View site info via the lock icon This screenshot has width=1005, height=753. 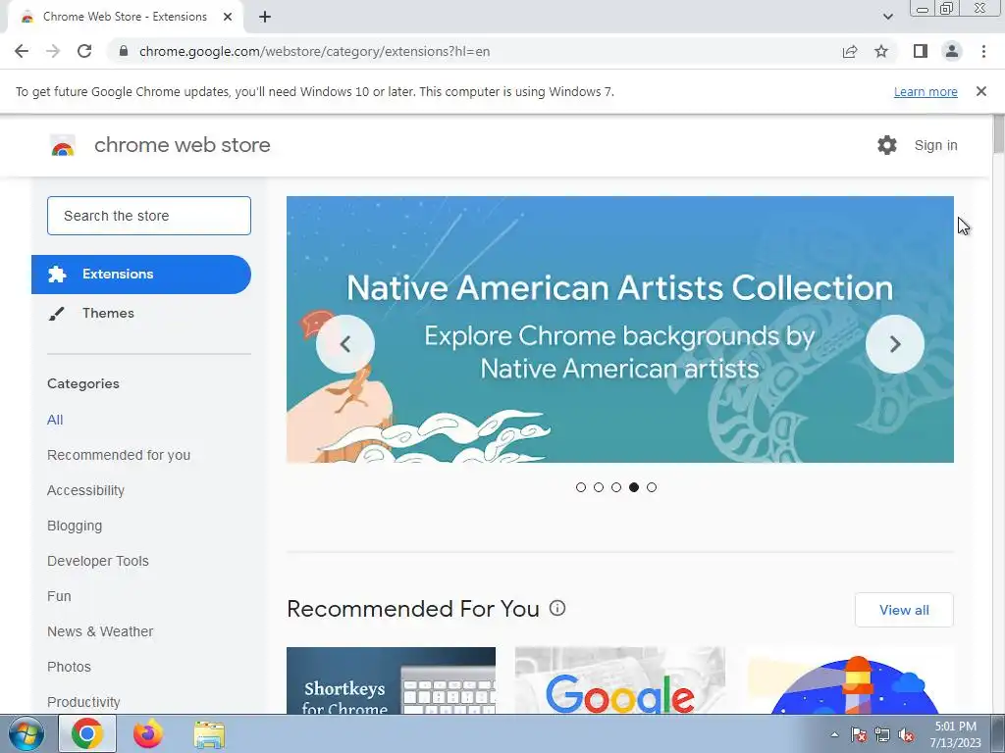(124, 51)
